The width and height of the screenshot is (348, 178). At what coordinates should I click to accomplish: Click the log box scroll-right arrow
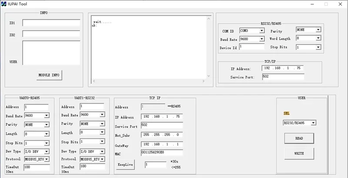[x=204, y=81]
